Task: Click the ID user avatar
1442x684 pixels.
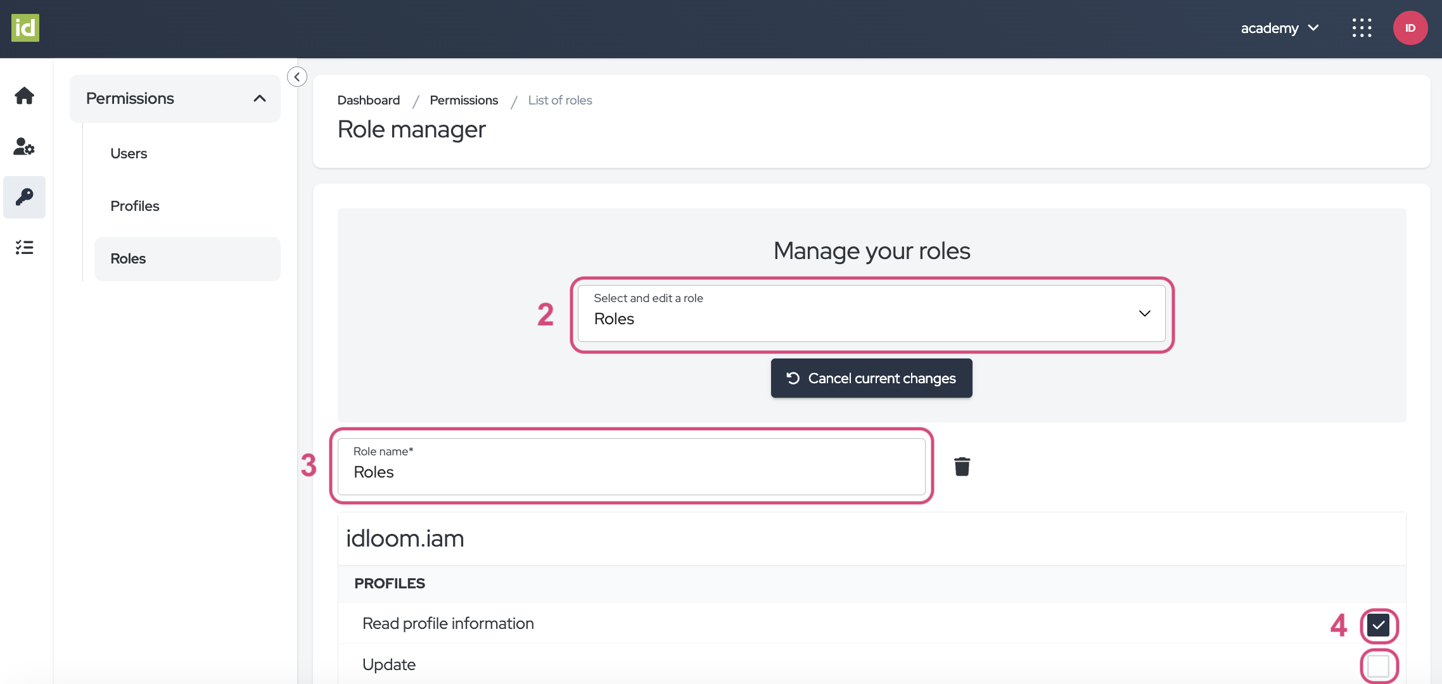Action: [x=1410, y=28]
